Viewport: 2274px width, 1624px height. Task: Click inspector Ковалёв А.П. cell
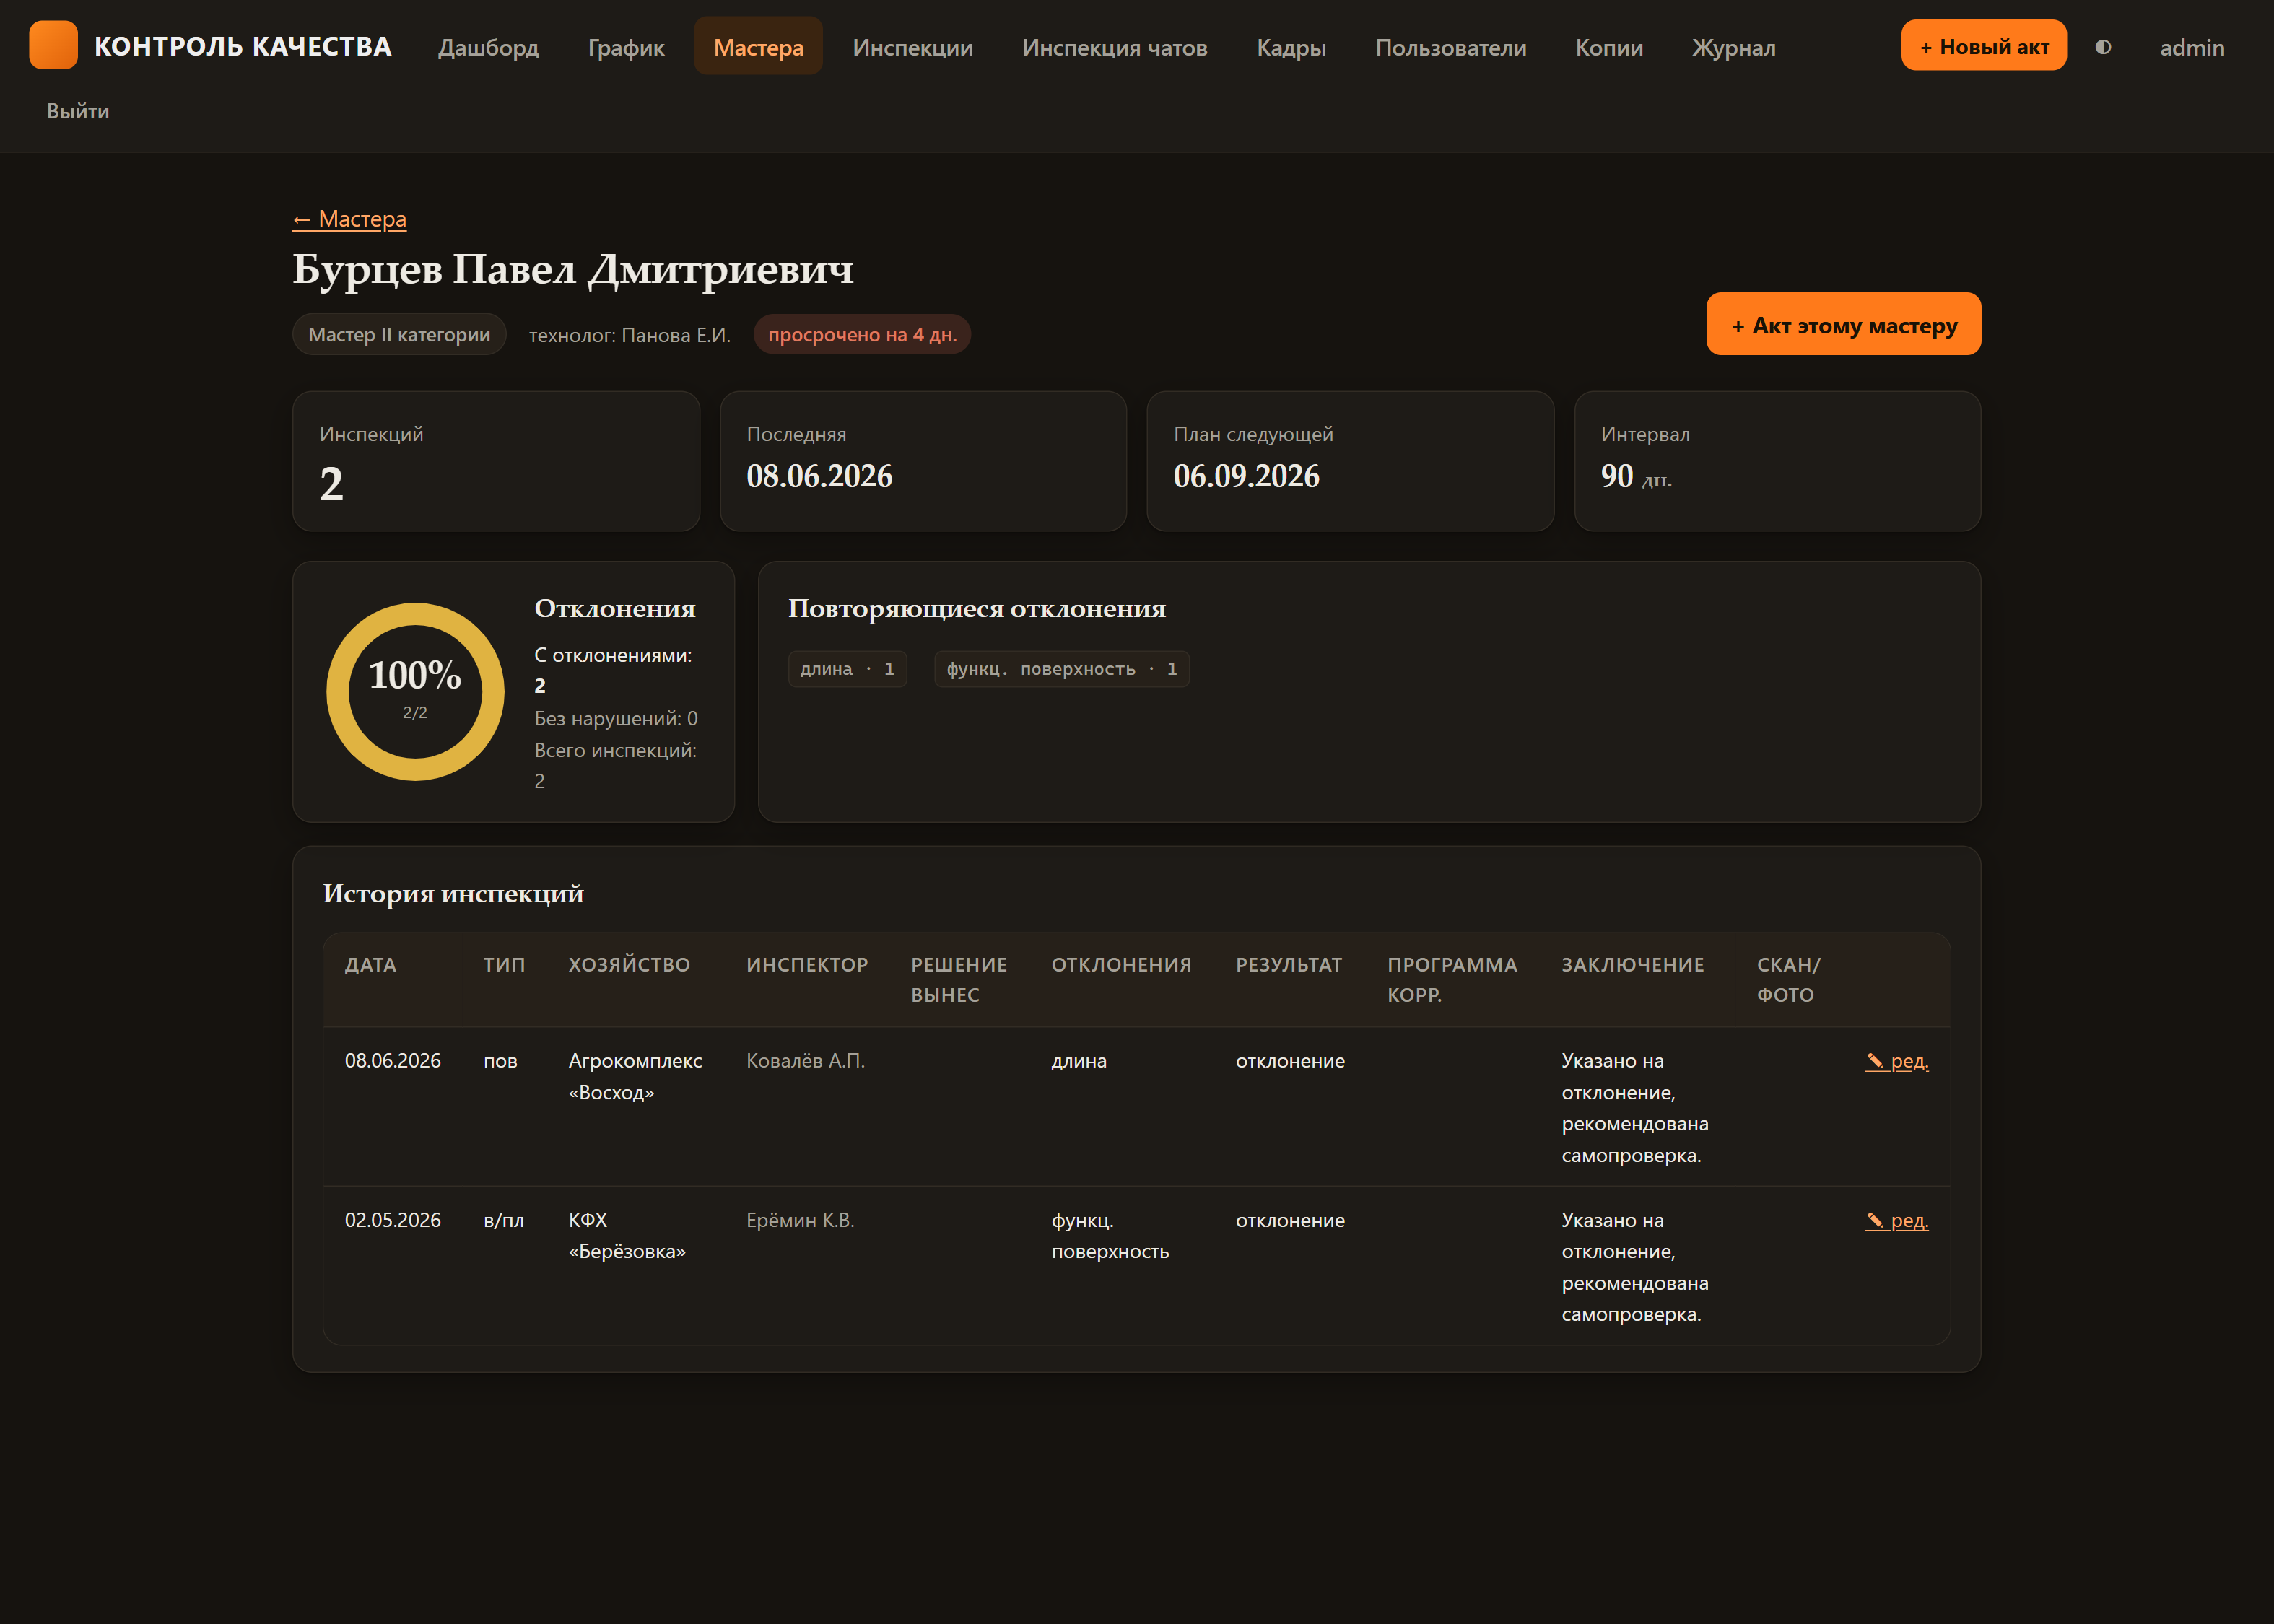(x=805, y=1061)
